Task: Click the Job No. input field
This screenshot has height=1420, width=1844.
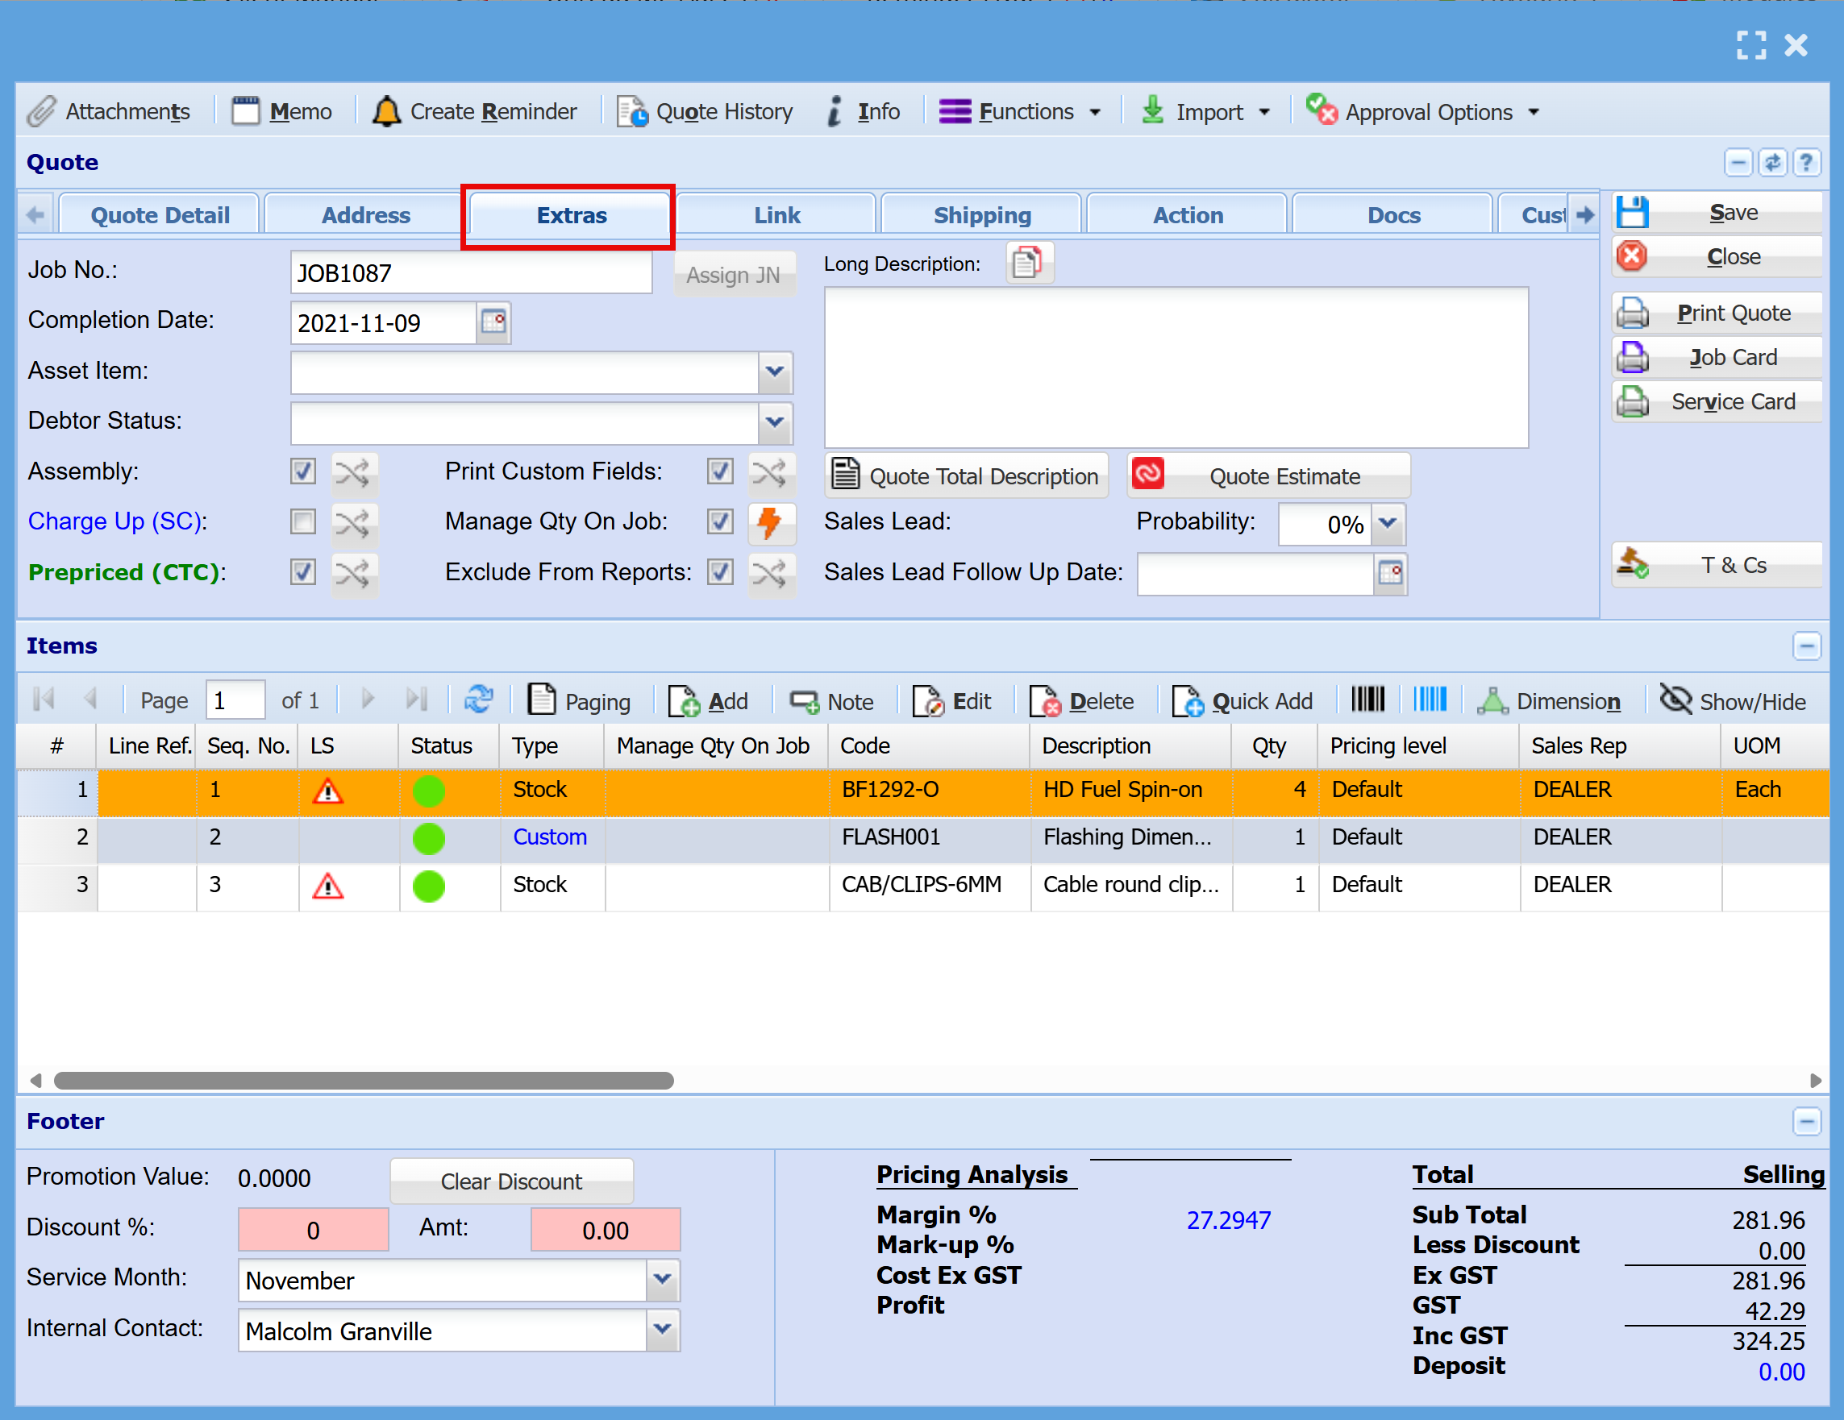Action: (x=471, y=272)
